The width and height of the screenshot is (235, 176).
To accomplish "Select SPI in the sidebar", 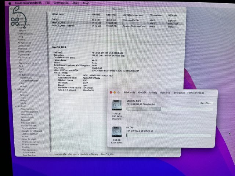I will tap(21, 72).
